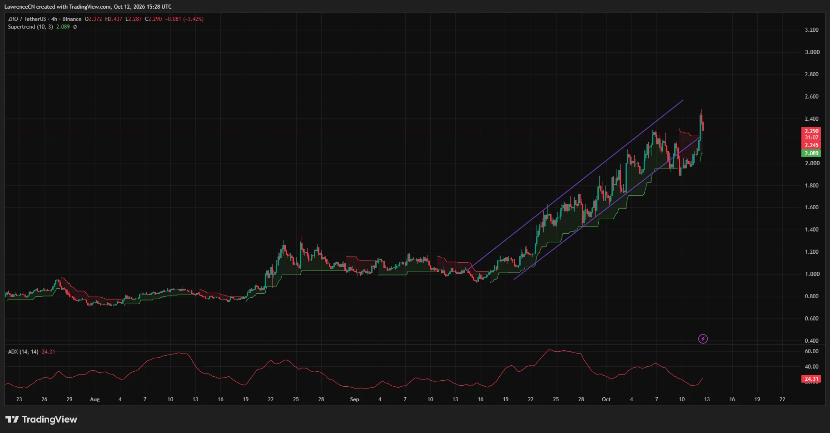830x433 pixels.
Task: Click the green 2.089 Supertrend axis tag
Action: pos(811,153)
